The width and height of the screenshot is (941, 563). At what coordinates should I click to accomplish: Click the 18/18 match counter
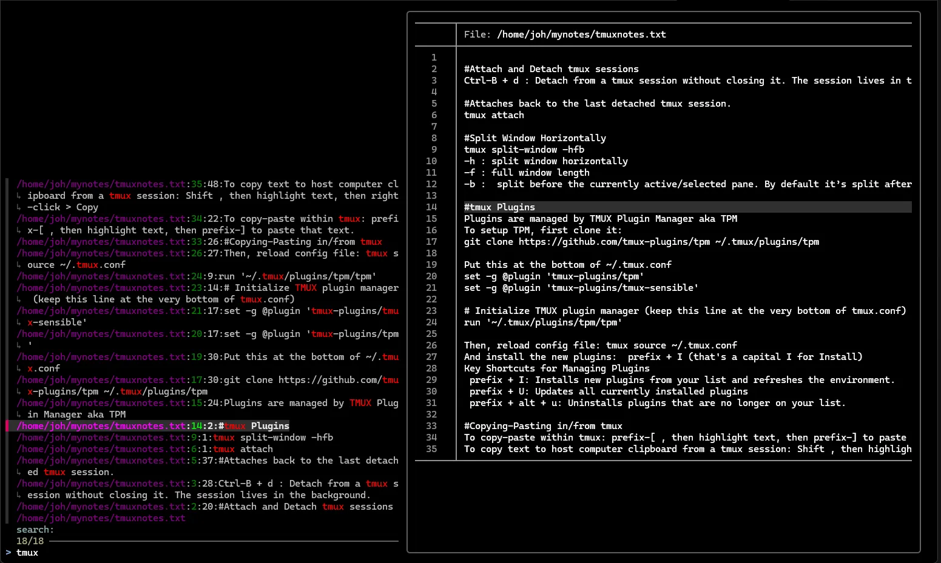tap(30, 541)
